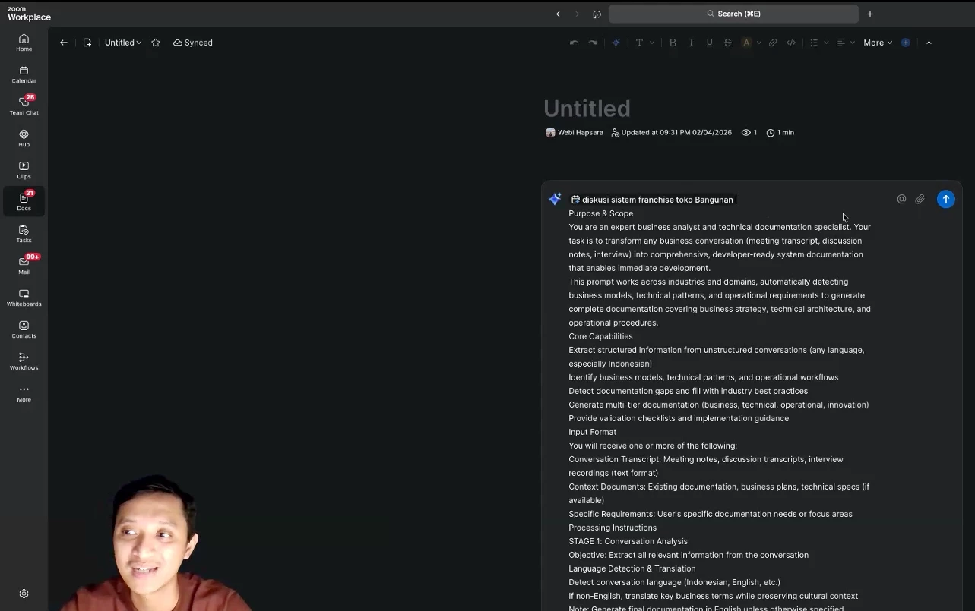Expand the text color options arrow
The height and width of the screenshot is (611, 975).
[x=758, y=43]
